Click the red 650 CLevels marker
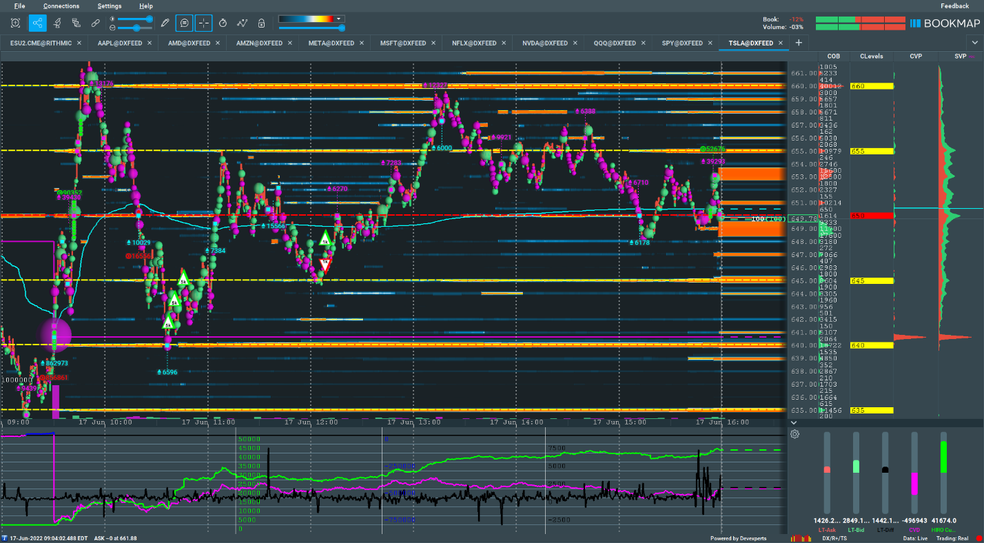984x543 pixels. click(872, 216)
